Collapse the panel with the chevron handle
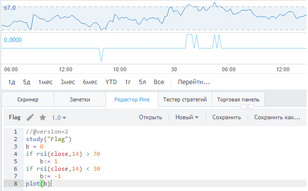Screen dimensions: 308x191 (x=247, y=107)
